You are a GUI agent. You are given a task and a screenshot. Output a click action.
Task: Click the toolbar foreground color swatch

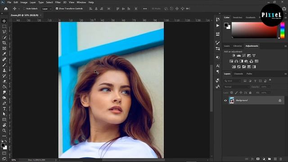point(3,145)
